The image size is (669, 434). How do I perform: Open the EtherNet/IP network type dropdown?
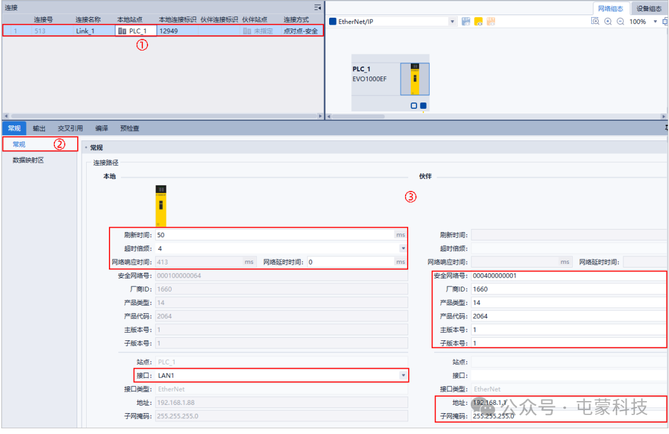click(452, 22)
